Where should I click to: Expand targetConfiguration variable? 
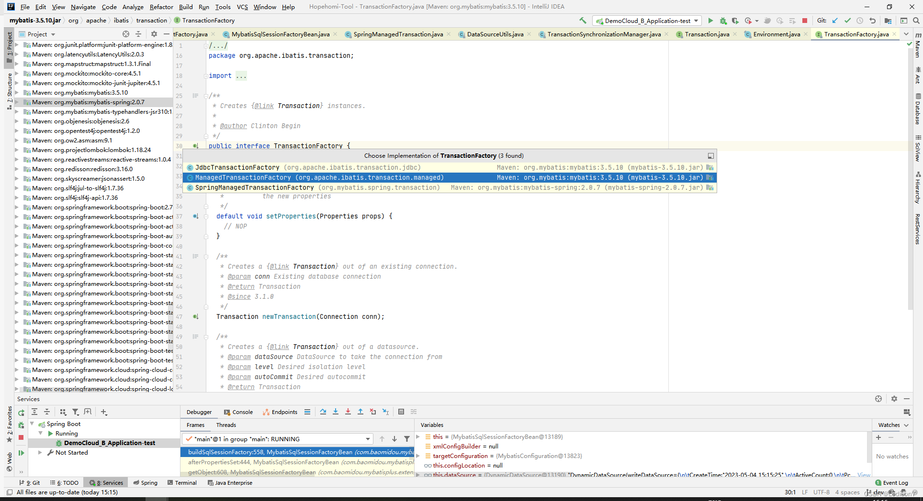point(418,456)
